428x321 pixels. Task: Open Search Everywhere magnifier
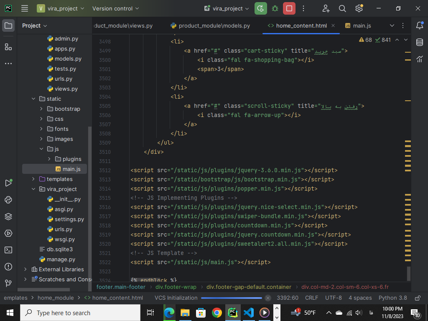click(x=342, y=8)
